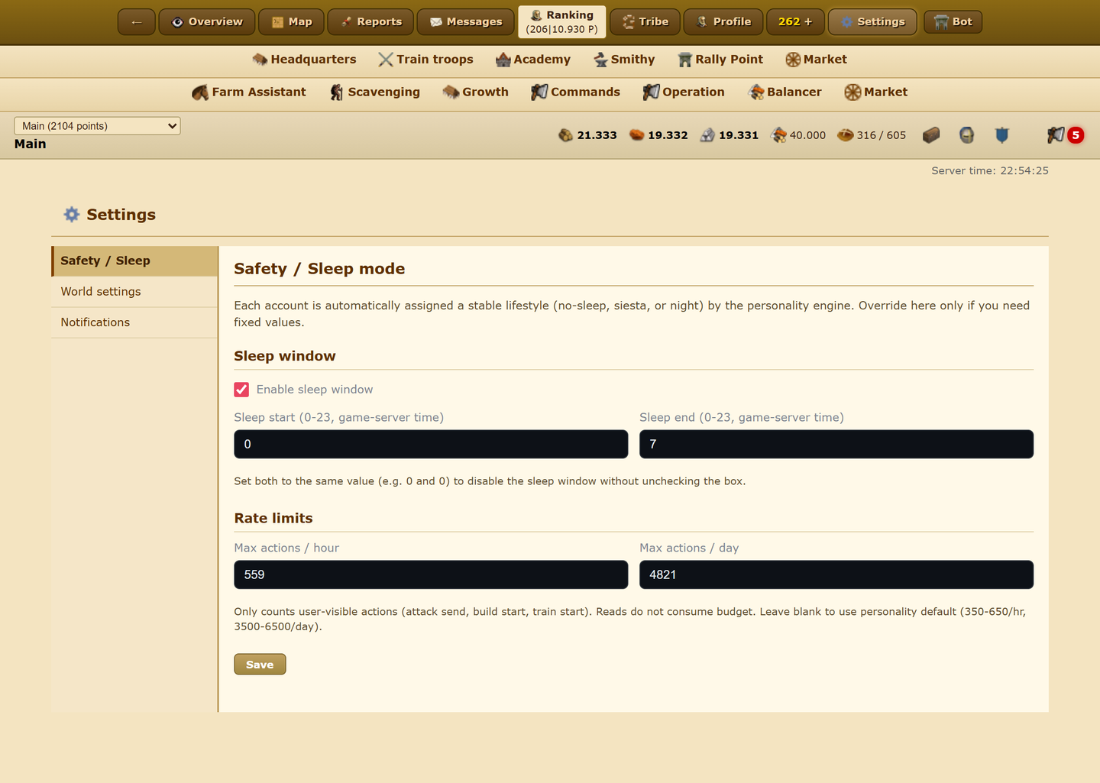Click the grey iron resource icon
The height and width of the screenshot is (783, 1100).
[707, 135]
